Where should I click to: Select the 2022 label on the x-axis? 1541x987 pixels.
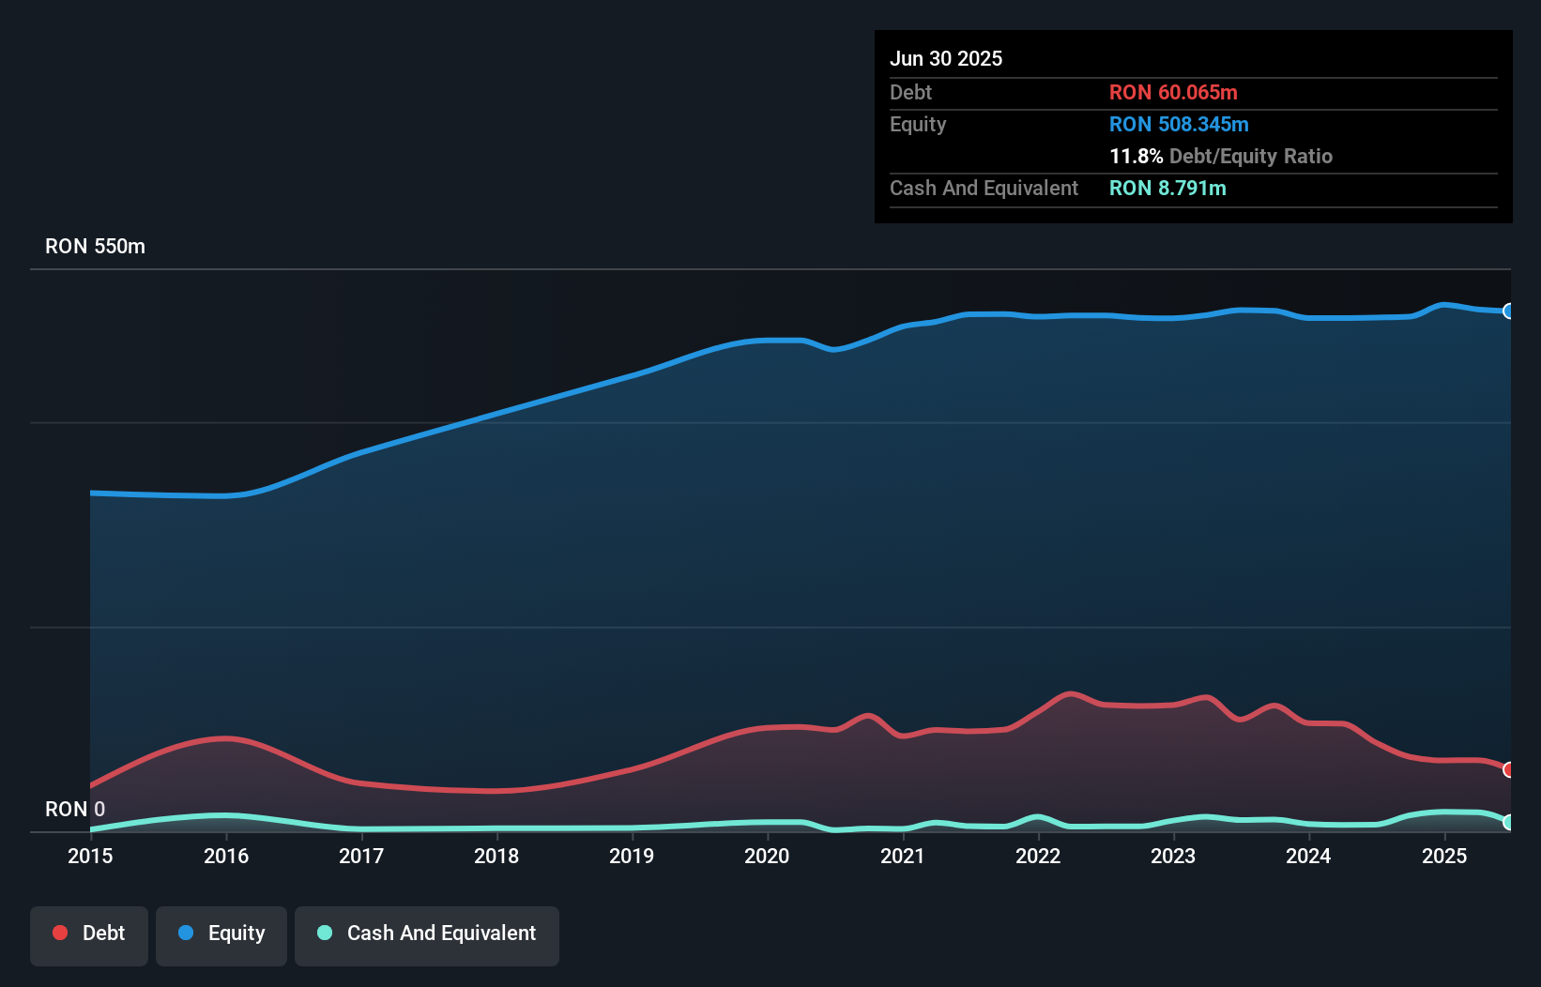[x=1038, y=856]
